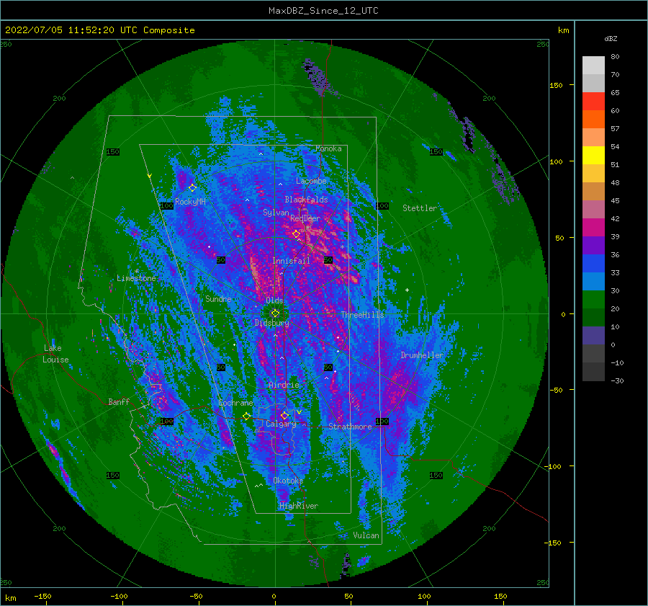The height and width of the screenshot is (606, 648).
Task: Click the Sylvan label
Action: tap(276, 213)
